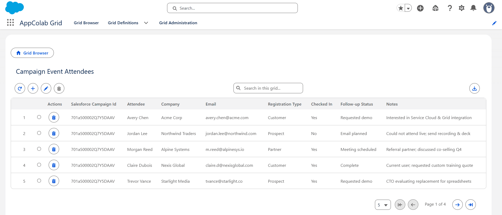Select the radio button for Claire Dubois
Image resolution: width=502 pixels, height=215 pixels.
coord(39,165)
